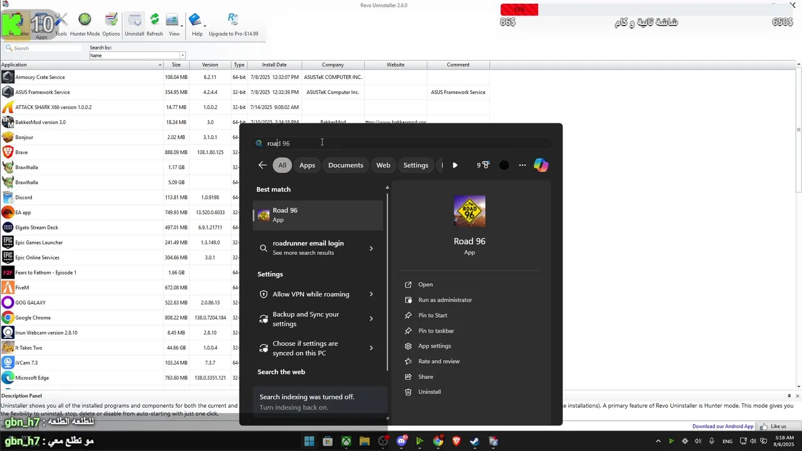Viewport: 802px width, 451px height.
Task: Expand the View button dropdown arrow
Action: pyautogui.click(x=181, y=26)
